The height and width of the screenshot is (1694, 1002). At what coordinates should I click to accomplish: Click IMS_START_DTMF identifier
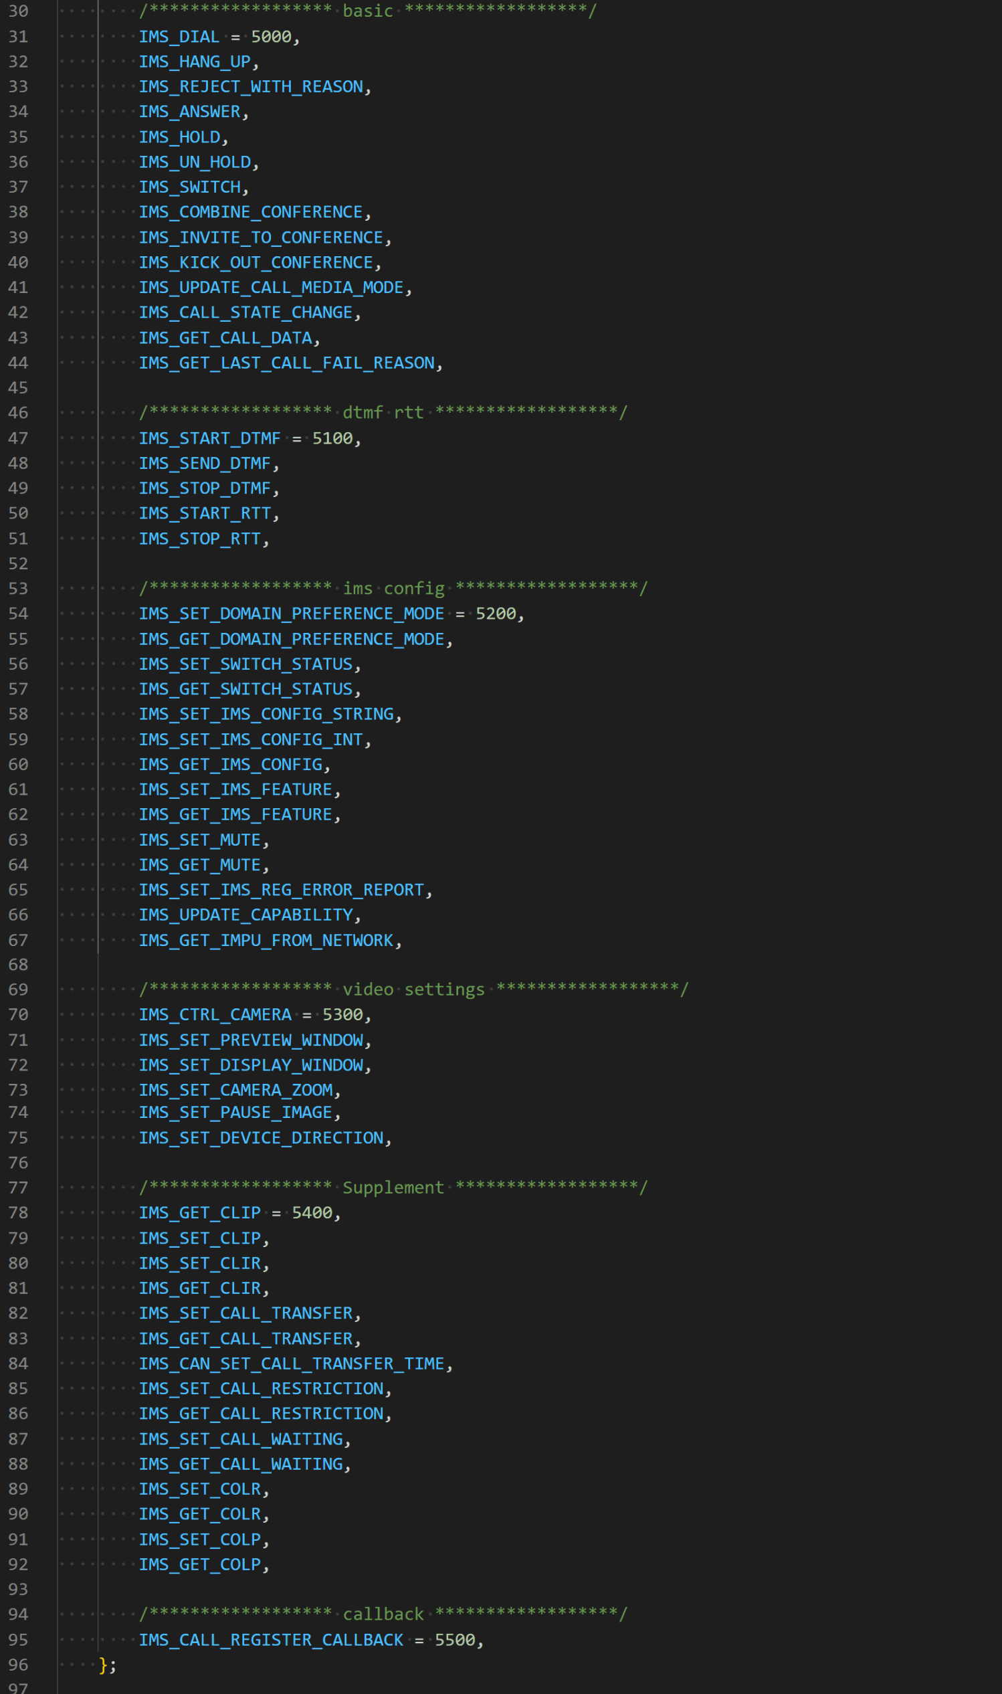210,438
